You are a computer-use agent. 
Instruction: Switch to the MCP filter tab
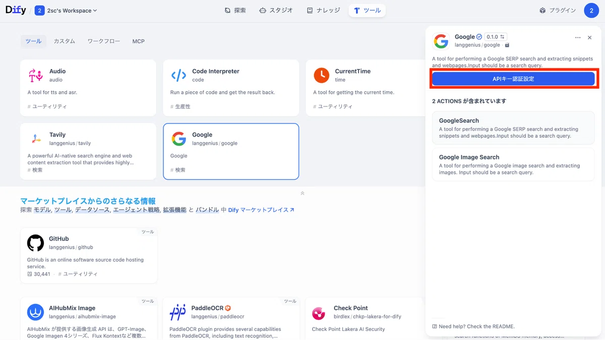point(139,41)
